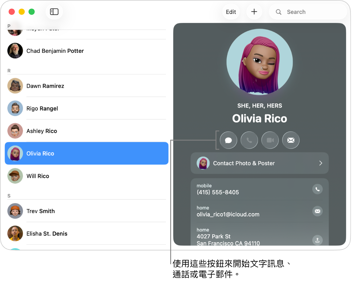The image size is (352, 281).
Task: Show home address on map pin icon
Action: coord(317,240)
